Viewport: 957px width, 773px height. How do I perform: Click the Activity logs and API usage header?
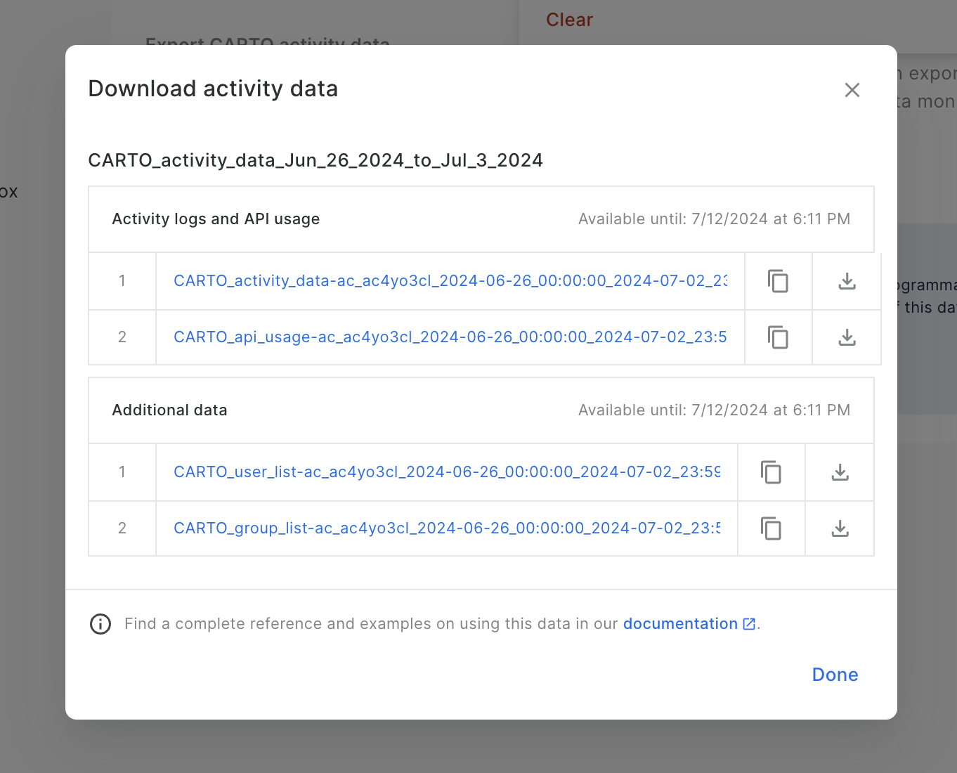coord(216,219)
